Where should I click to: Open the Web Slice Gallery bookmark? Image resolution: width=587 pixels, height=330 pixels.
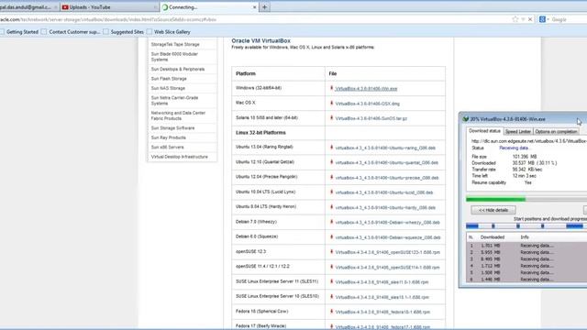pyautogui.click(x=169, y=32)
